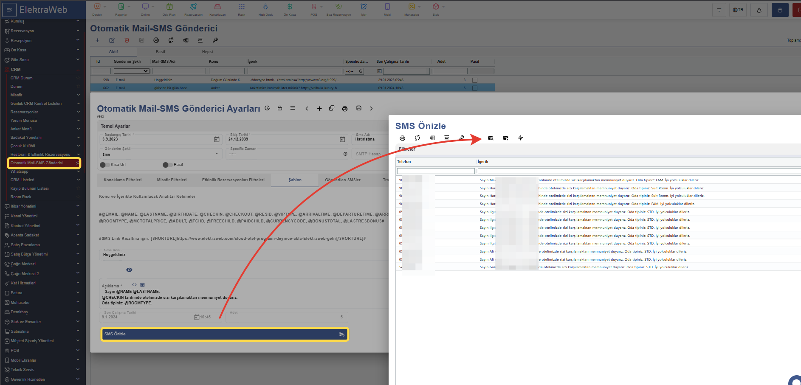
Task: Switch to the Misafir Filtreleri tab
Action: [x=172, y=180]
